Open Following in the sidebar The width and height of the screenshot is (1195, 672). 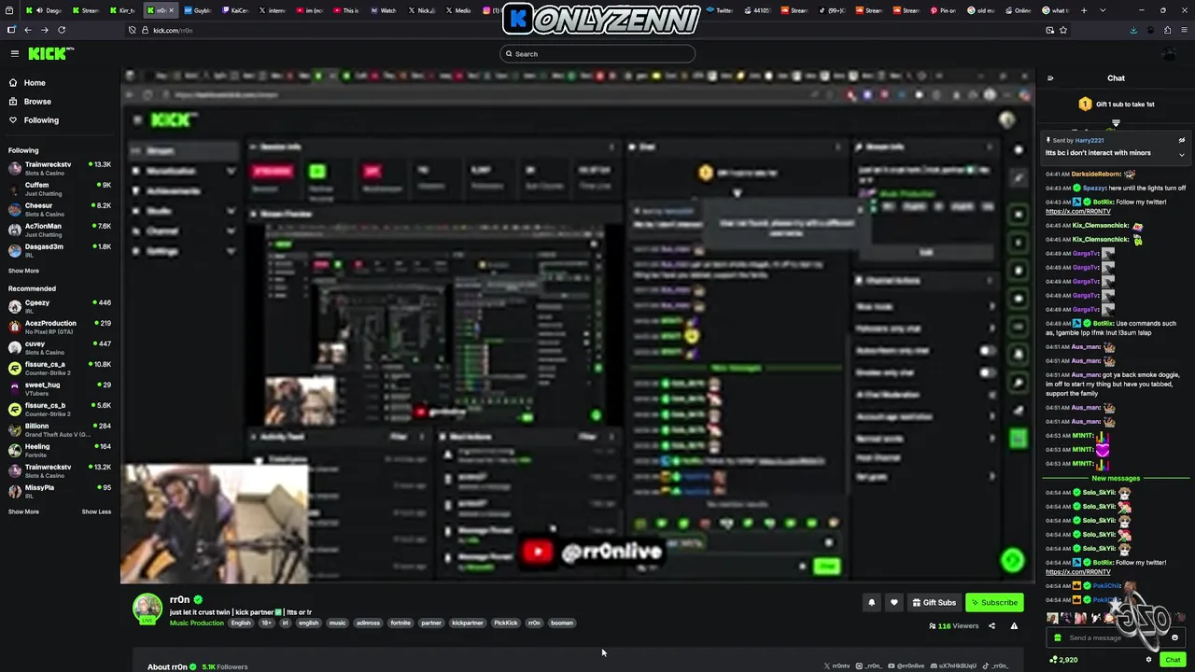(41, 120)
